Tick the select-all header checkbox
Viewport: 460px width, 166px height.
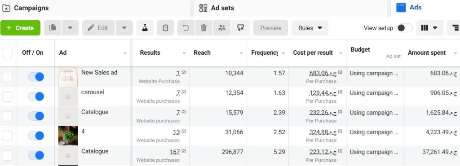point(7,53)
